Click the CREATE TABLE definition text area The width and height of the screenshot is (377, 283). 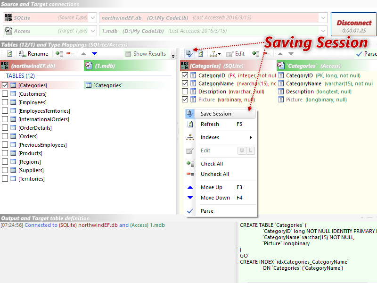pos(307,252)
